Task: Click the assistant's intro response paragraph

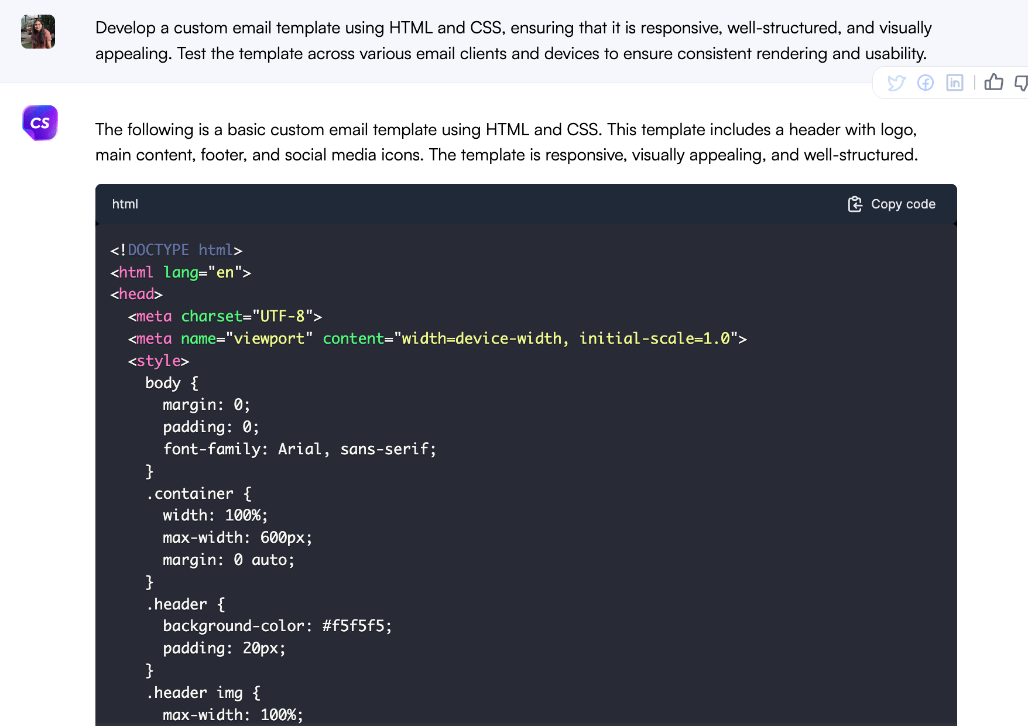Action: [507, 142]
